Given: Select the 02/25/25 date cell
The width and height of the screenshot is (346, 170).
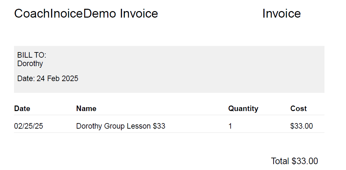Looking at the screenshot, I should pyautogui.click(x=28, y=126).
